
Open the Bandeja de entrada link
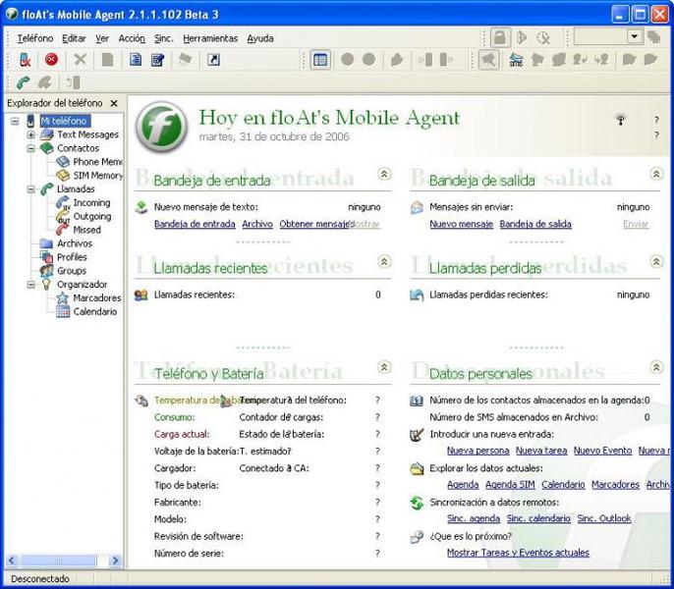tap(195, 224)
